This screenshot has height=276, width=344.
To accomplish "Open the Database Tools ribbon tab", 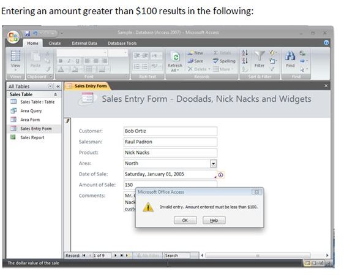I will point(122,43).
